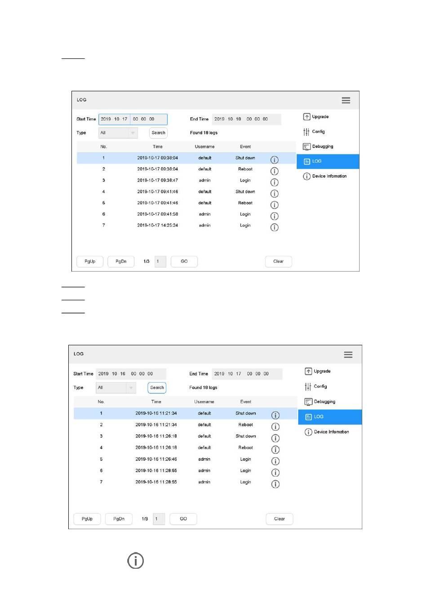The height and width of the screenshot is (611, 427).
Task: Click PgDn below the 2019-10-16 log list
Action: point(119,519)
